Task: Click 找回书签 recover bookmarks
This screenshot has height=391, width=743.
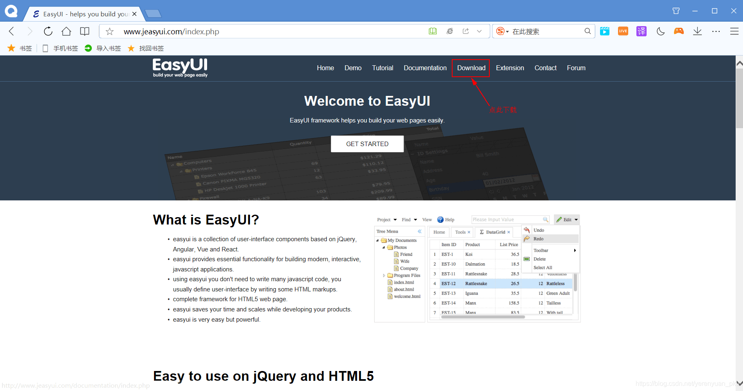Action: tap(146, 48)
